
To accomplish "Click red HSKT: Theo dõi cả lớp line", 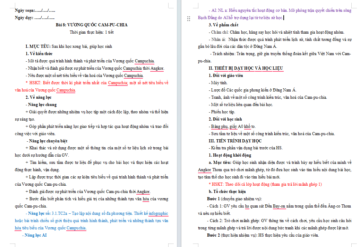I will coord(265,184).
